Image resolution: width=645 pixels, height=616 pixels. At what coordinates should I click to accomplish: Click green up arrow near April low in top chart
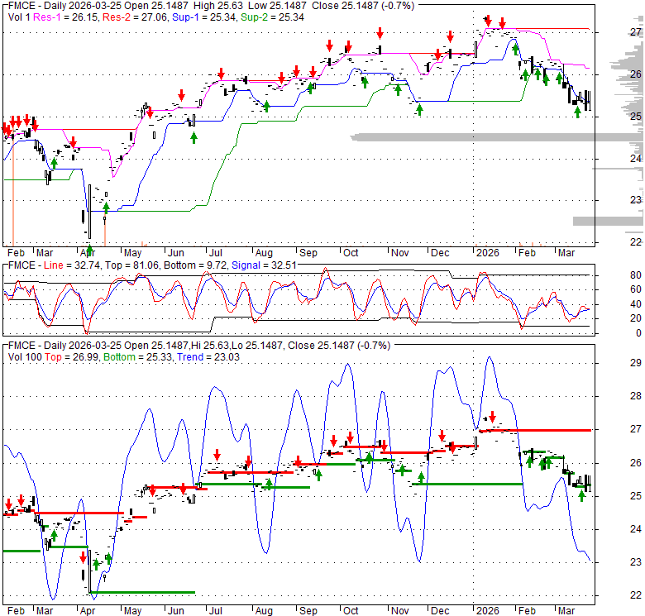(x=105, y=208)
